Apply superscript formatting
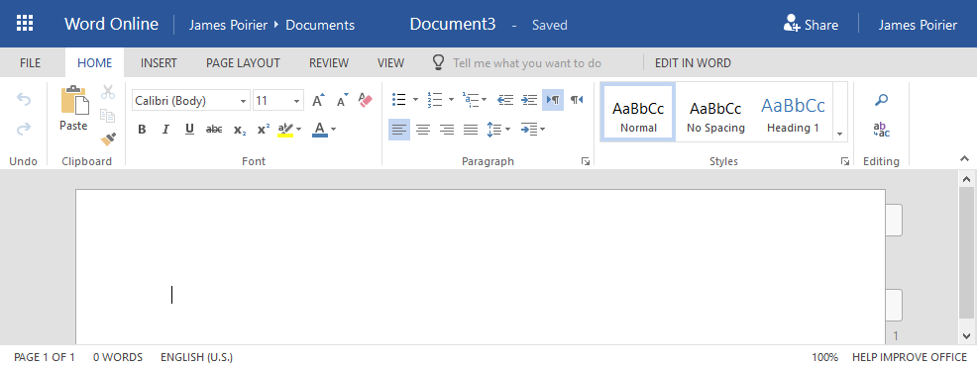This screenshot has width=977, height=367. (x=263, y=129)
